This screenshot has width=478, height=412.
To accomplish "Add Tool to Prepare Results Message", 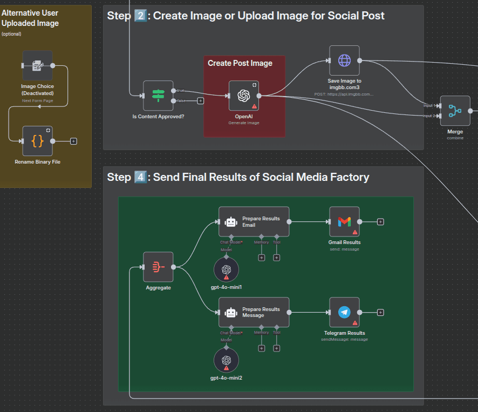I will pos(277,348).
